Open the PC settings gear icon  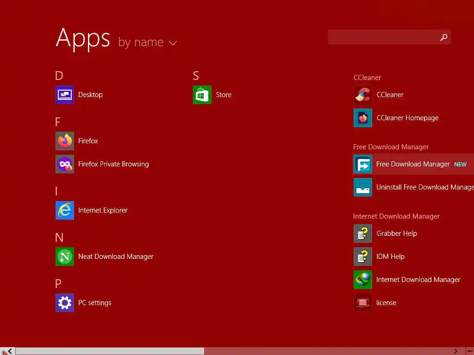click(x=65, y=303)
